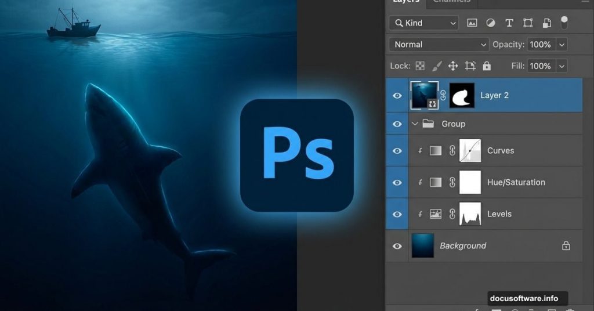The height and width of the screenshot is (311, 594).
Task: Click the Background layer lock icon
Action: (x=566, y=246)
